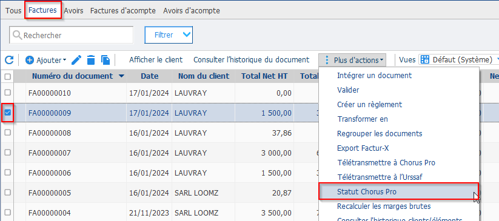Select the FA00000010 document number
Image resolution: width=499 pixels, height=221 pixels.
pos(49,93)
